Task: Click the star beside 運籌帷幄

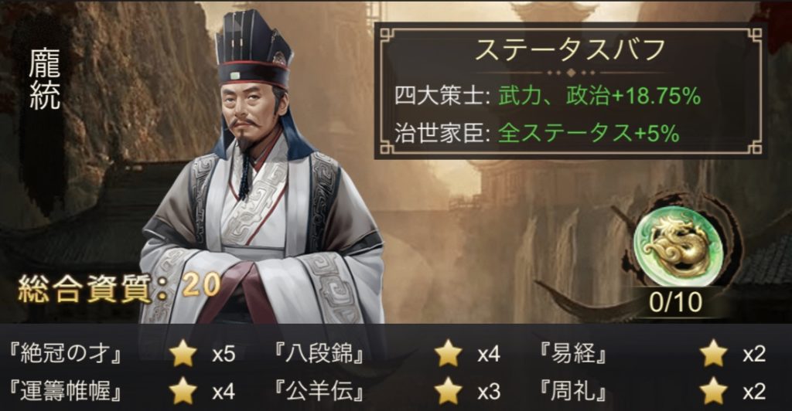Action: [183, 391]
